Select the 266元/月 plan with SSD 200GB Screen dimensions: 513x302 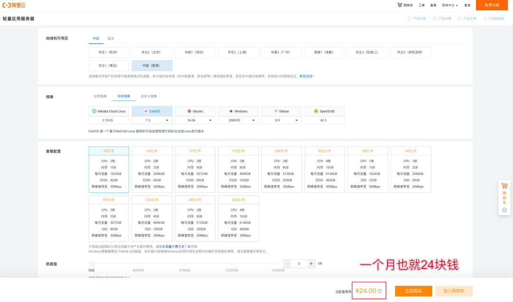[195, 219]
